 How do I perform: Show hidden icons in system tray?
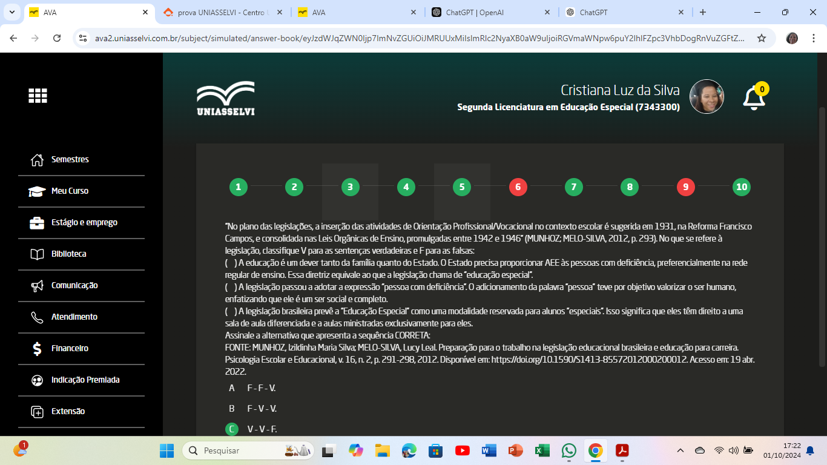pos(680,450)
